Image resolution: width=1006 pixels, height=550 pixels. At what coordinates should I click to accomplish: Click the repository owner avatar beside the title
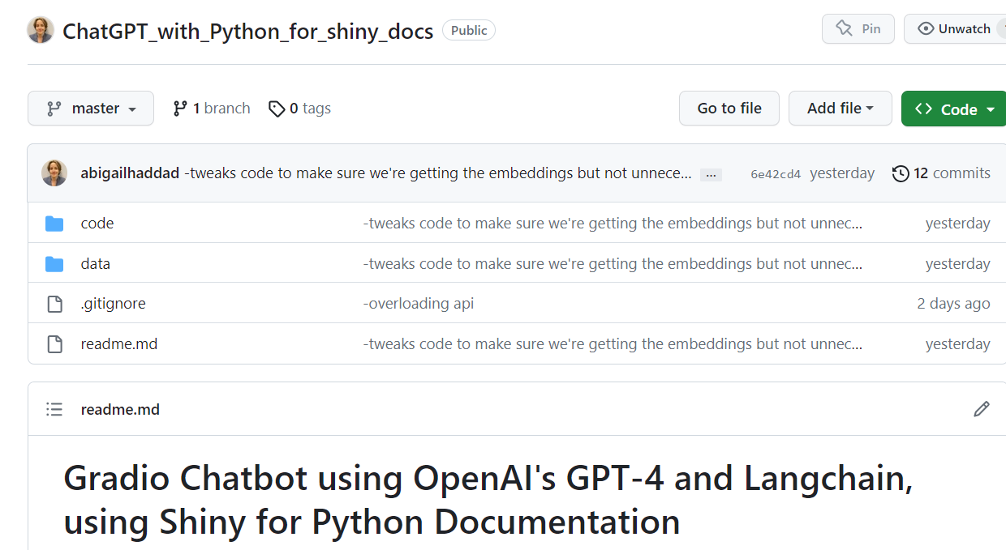click(x=41, y=30)
